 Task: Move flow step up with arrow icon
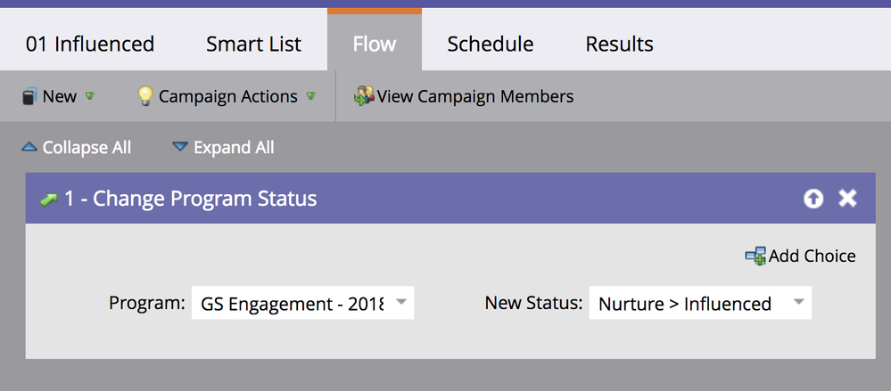click(x=813, y=199)
